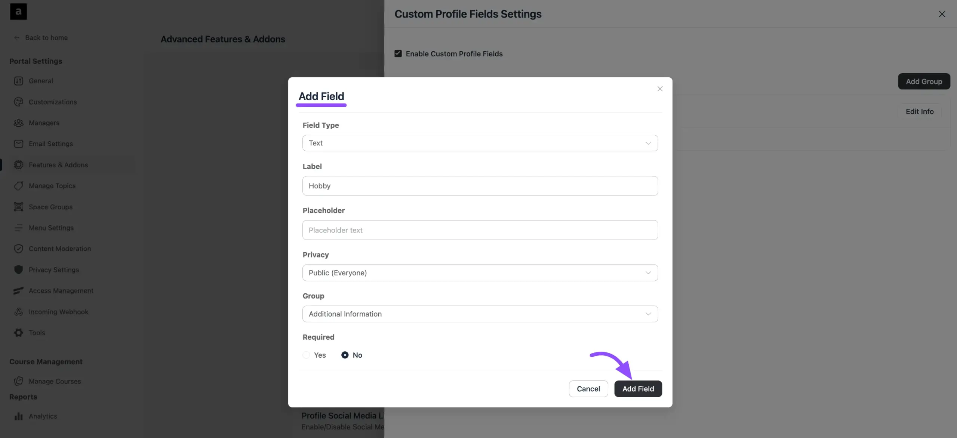Click the Content Moderation shield icon
Viewport: 957px width, 438px height.
(18, 249)
